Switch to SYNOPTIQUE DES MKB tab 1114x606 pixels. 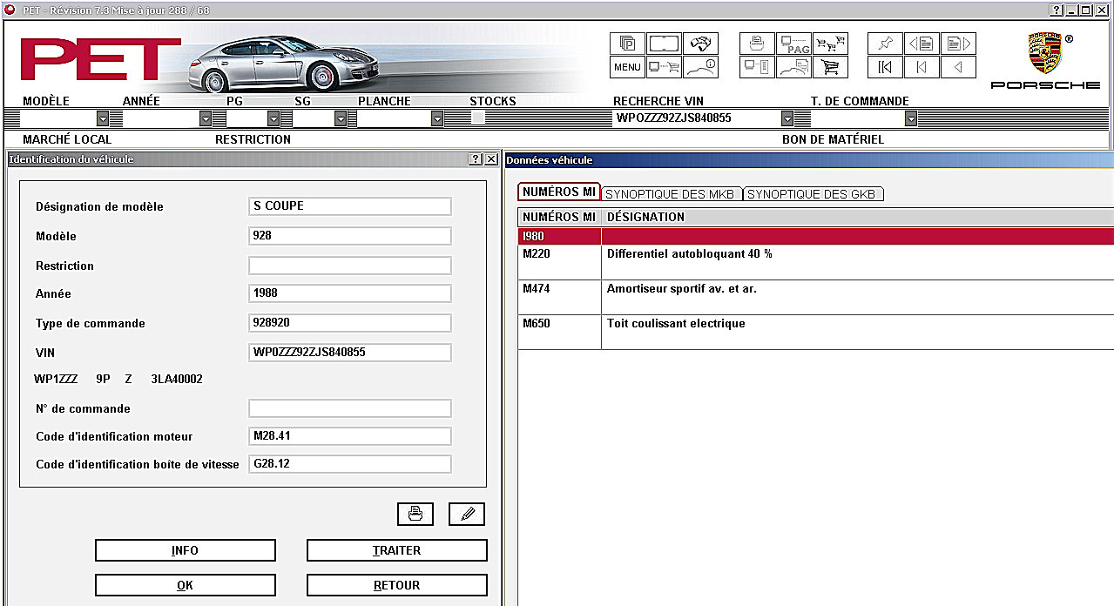pos(671,194)
